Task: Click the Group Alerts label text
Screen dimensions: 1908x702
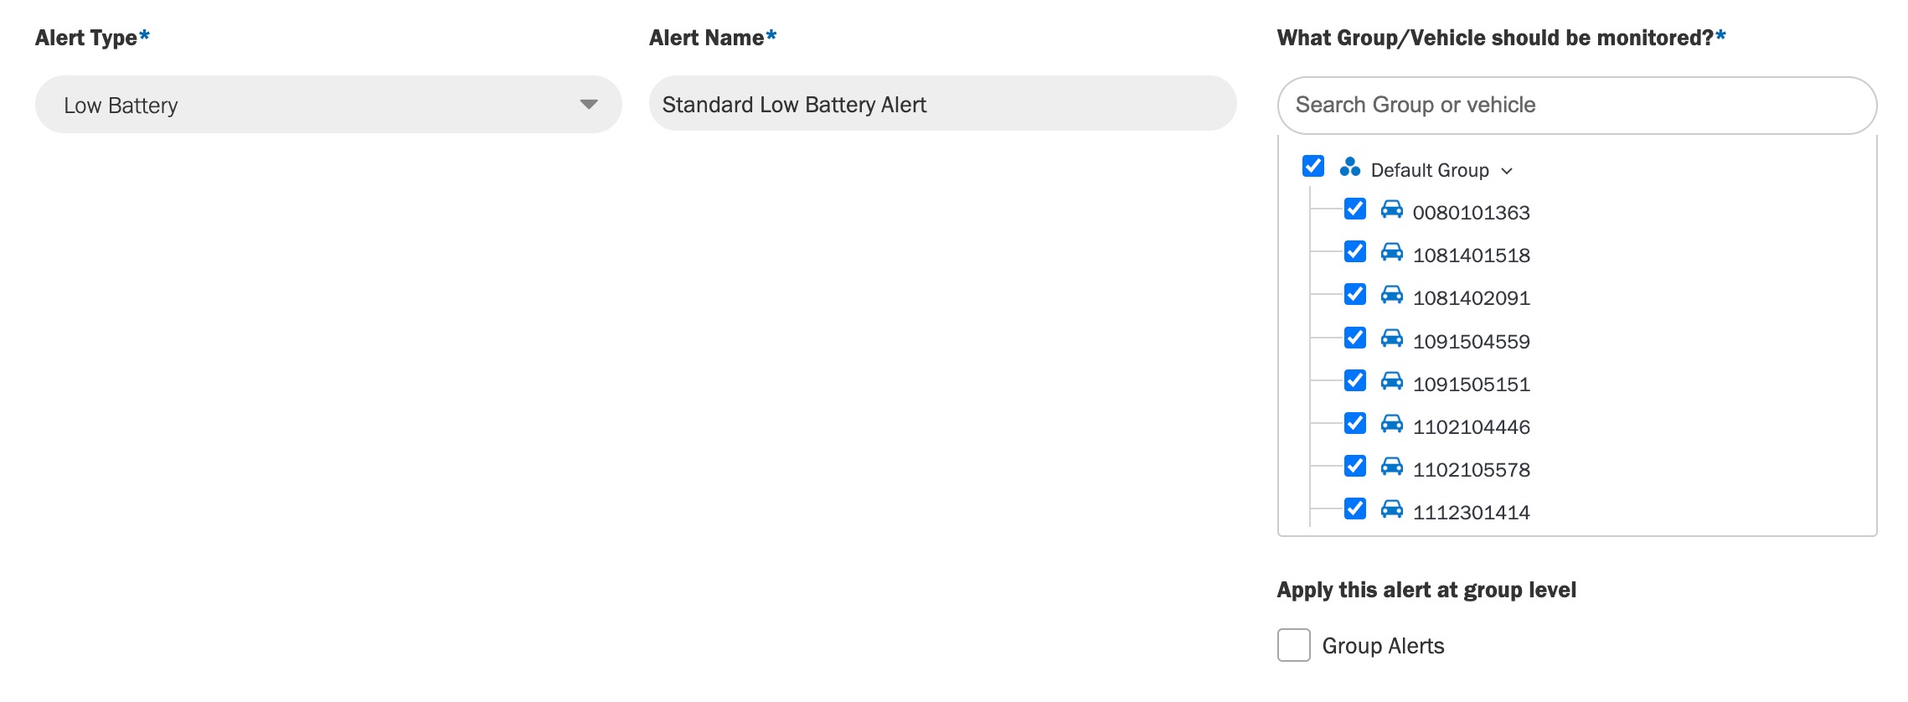Action: coord(1383,646)
